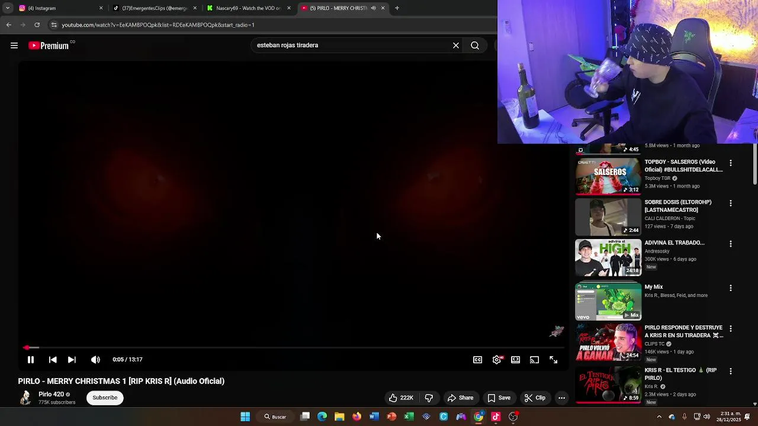The height and width of the screenshot is (426, 758).
Task: Toggle closed captions CC
Action: click(x=477, y=360)
